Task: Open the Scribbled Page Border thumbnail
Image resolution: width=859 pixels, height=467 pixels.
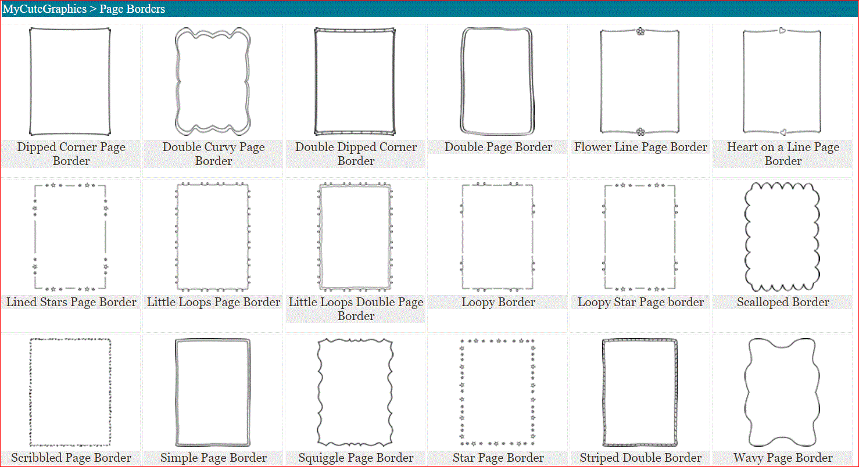Action: (x=70, y=391)
